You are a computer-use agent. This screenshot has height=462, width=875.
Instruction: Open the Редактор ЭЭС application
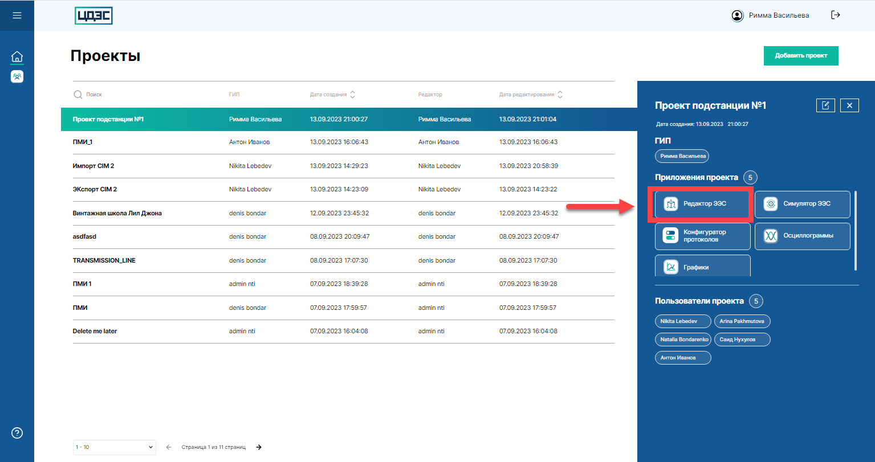702,204
